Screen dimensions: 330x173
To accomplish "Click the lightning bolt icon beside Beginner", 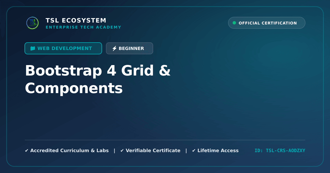I will coord(114,49).
